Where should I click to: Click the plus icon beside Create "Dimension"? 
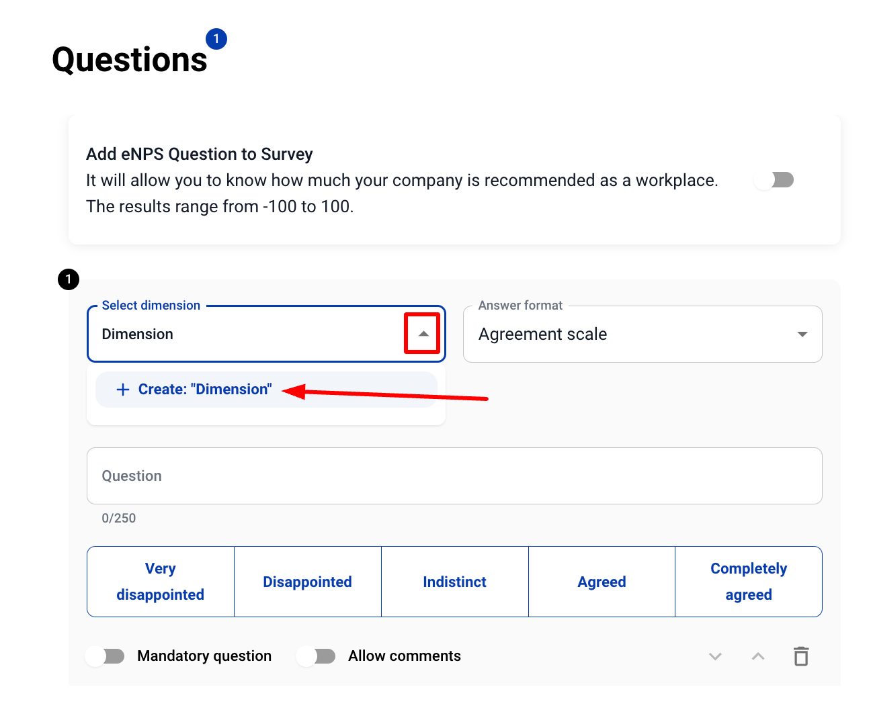coord(122,390)
